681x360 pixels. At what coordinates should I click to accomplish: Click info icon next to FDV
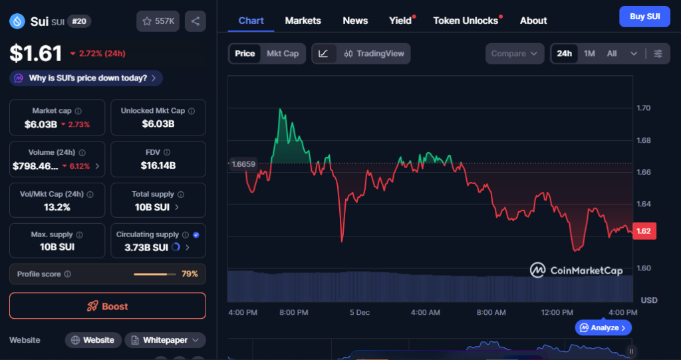point(167,152)
